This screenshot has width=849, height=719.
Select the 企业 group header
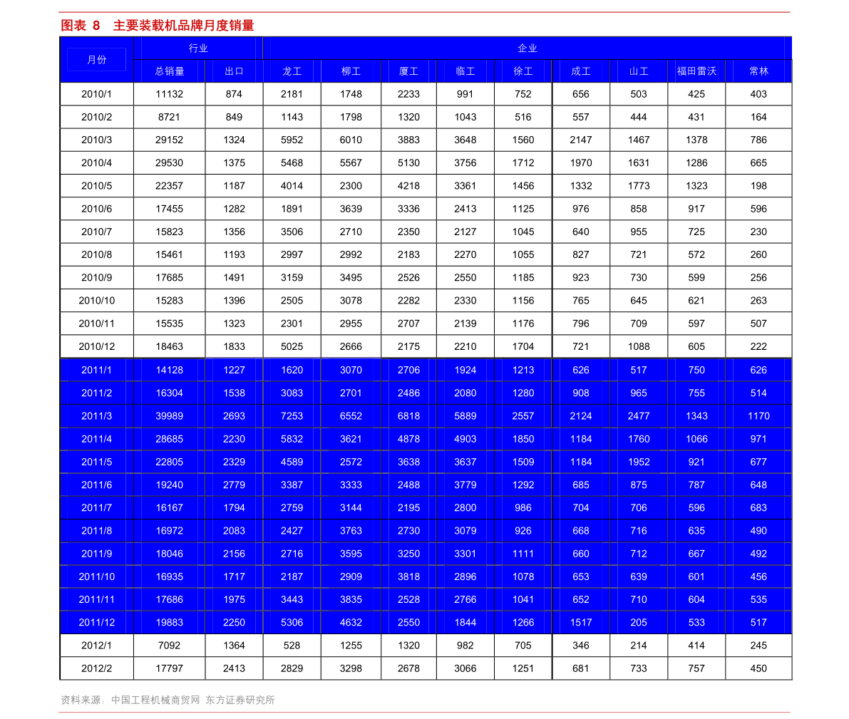527,48
